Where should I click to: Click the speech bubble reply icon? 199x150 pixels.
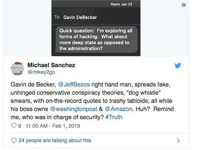point(14,140)
